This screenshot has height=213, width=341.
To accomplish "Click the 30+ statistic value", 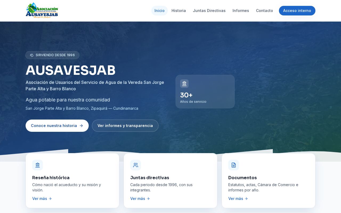I will (186, 95).
